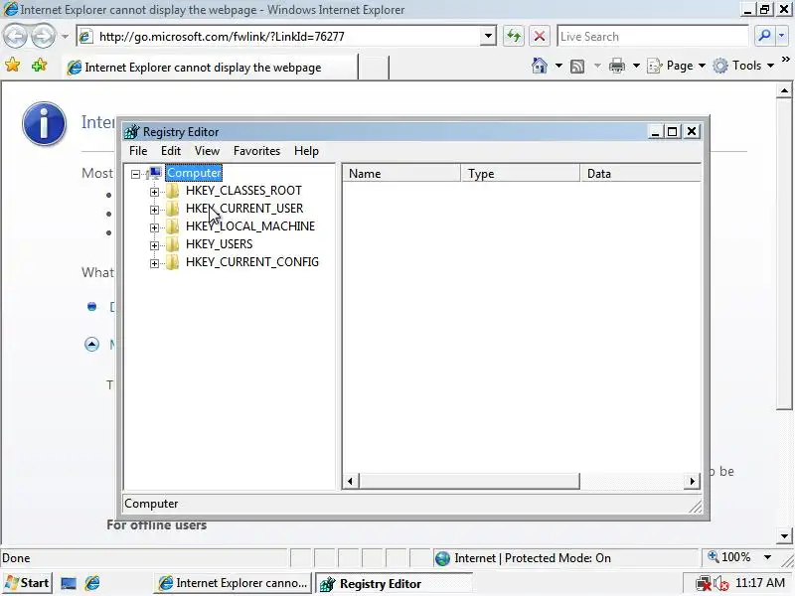This screenshot has width=795, height=596.
Task: Click Internet Protected Mode status zone
Action: tap(523, 558)
